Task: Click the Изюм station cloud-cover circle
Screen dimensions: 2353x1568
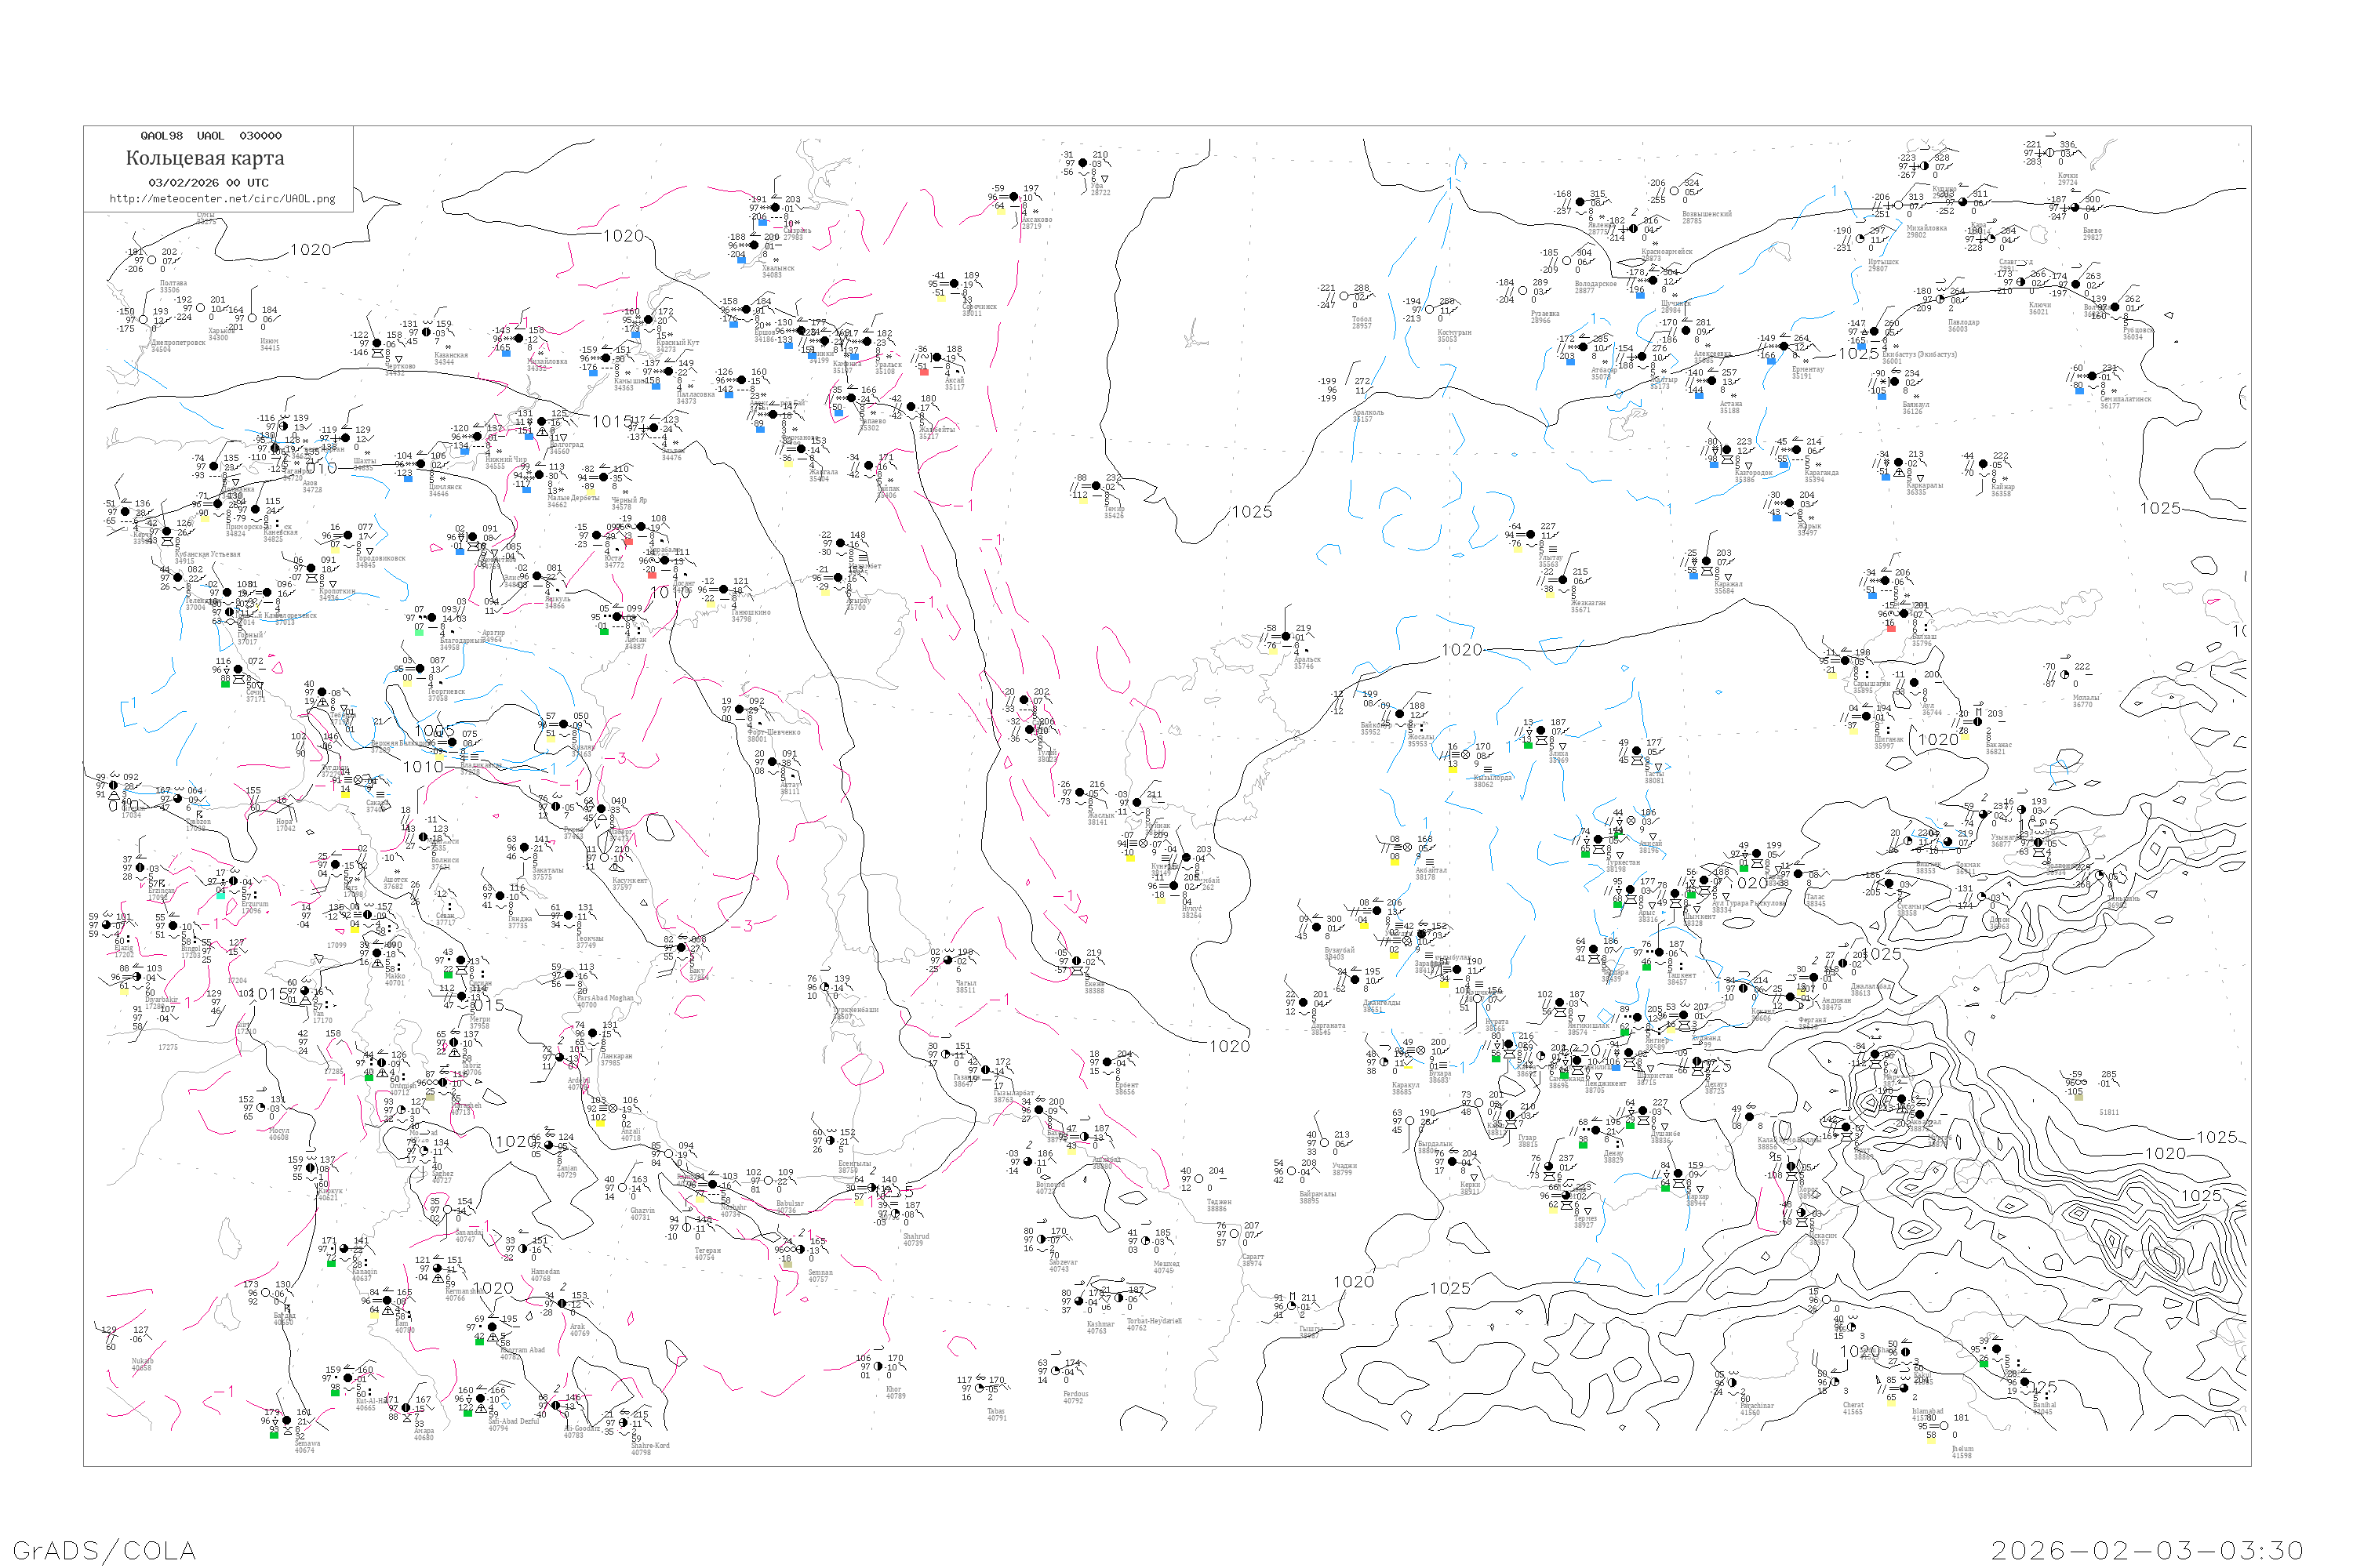Action: coord(252,319)
